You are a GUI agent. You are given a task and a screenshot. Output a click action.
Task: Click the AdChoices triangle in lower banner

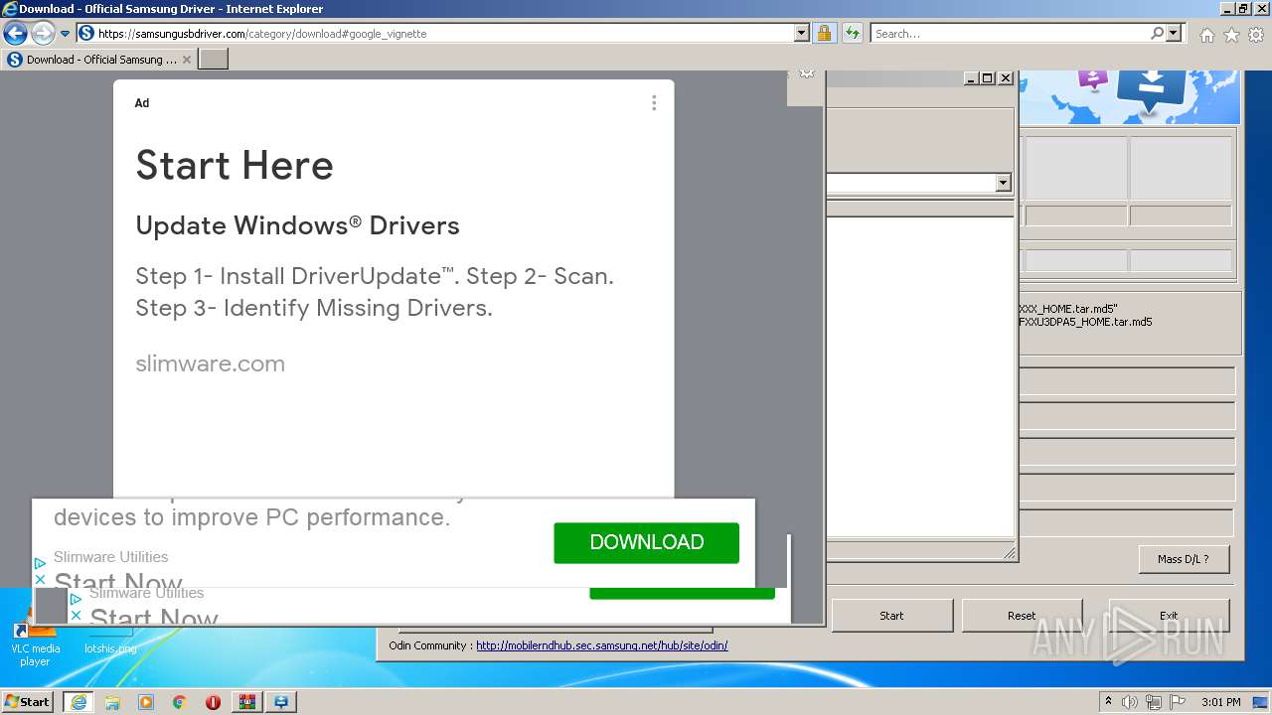76,599
